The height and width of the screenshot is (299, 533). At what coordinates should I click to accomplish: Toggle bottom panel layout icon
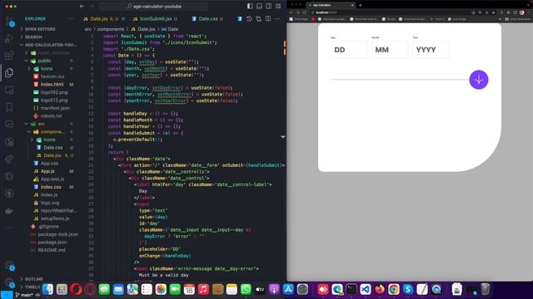(x=259, y=6)
